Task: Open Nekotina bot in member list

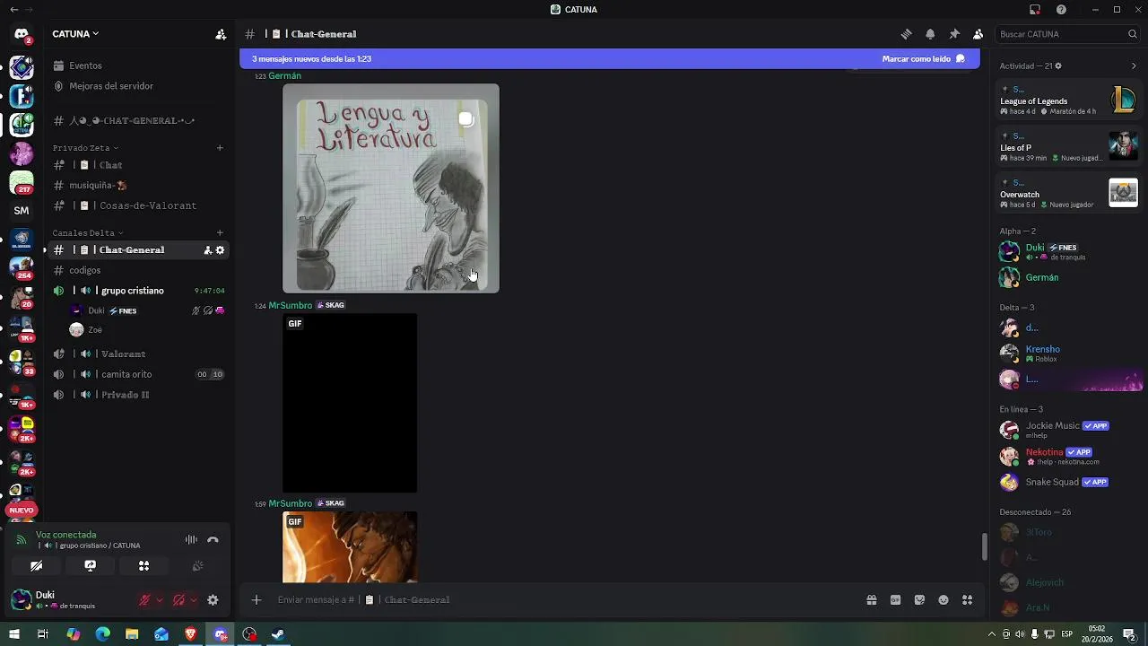Action: pos(1068,456)
